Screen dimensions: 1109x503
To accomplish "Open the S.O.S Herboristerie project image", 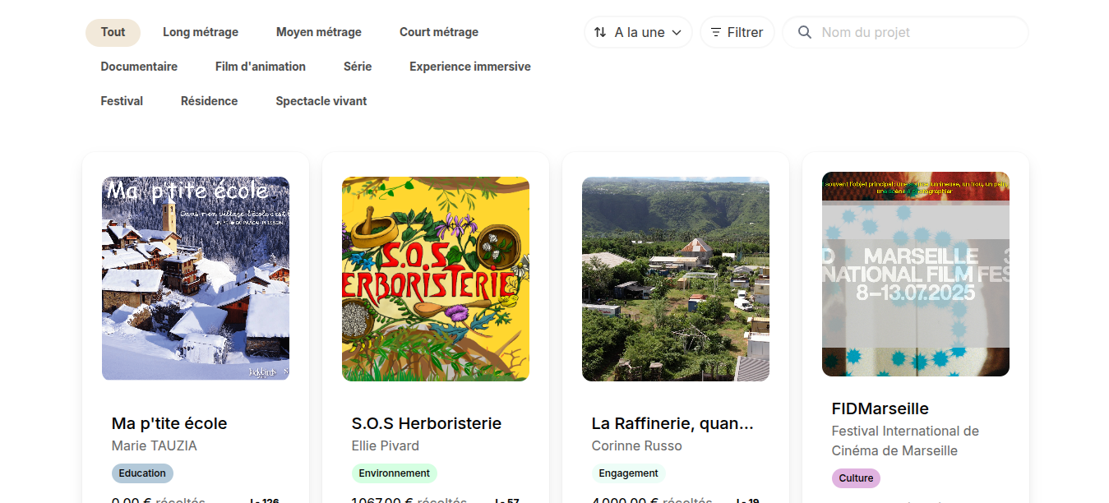I will point(436,279).
